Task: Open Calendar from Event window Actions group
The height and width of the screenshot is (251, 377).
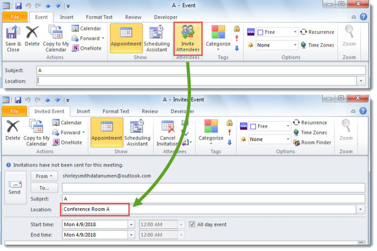Action: 86,28
